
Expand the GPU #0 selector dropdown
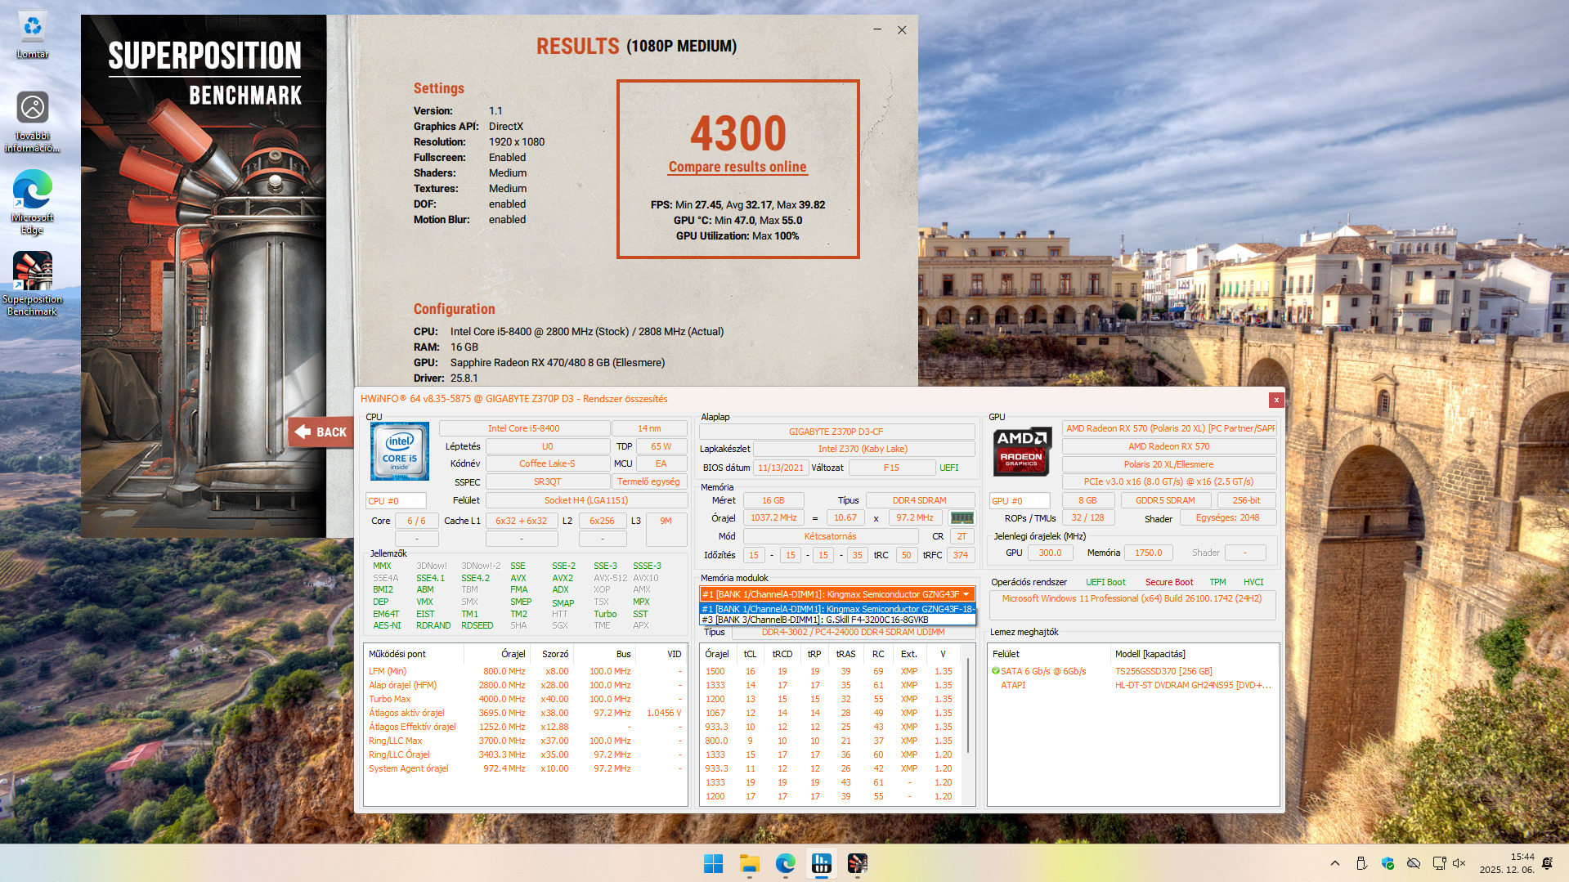click(x=1020, y=501)
